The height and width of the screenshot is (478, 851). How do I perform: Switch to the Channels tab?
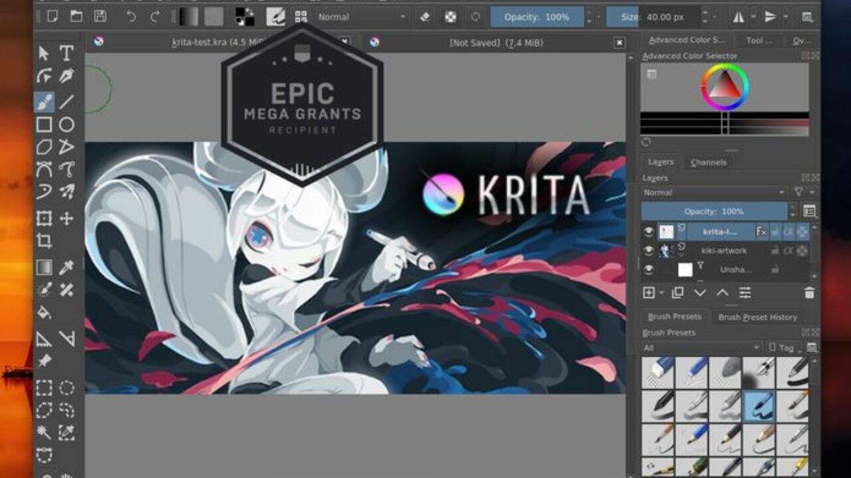708,162
